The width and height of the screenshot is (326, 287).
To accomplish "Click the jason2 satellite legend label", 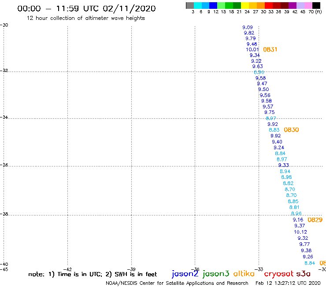I will point(185,274).
